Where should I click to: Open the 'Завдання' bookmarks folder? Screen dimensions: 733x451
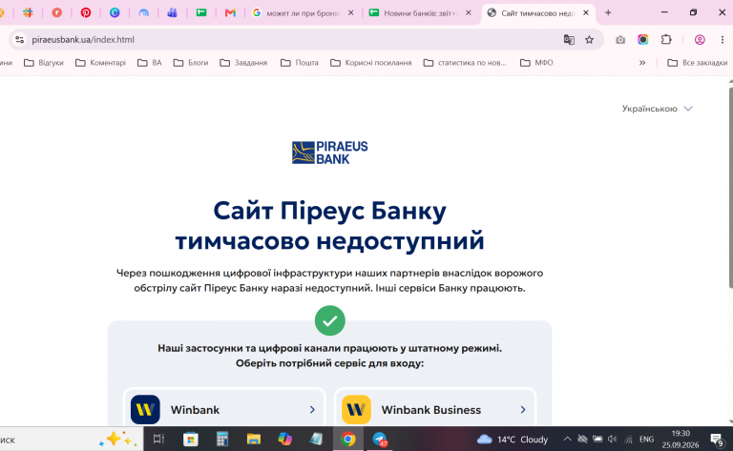243,63
